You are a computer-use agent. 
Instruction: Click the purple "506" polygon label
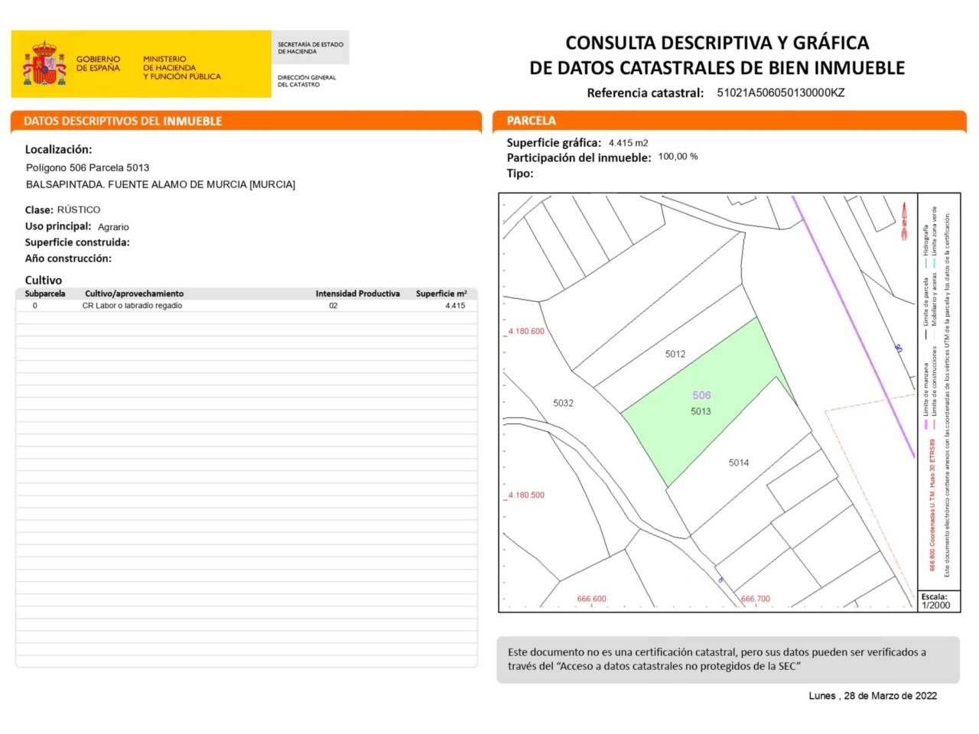701,395
